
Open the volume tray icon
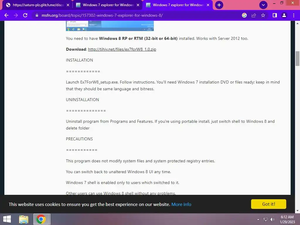[x=272, y=219]
